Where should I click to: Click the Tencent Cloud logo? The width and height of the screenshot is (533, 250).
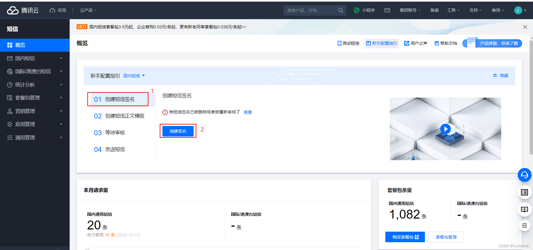23,10
